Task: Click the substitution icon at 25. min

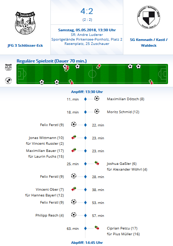Action: (x=97, y=163)
